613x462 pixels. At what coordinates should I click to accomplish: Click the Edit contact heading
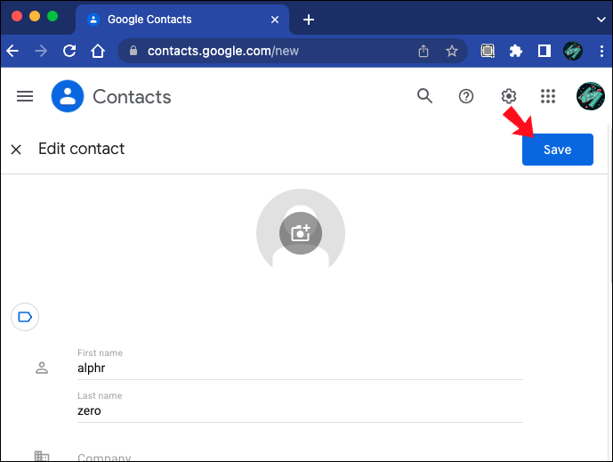coord(81,149)
